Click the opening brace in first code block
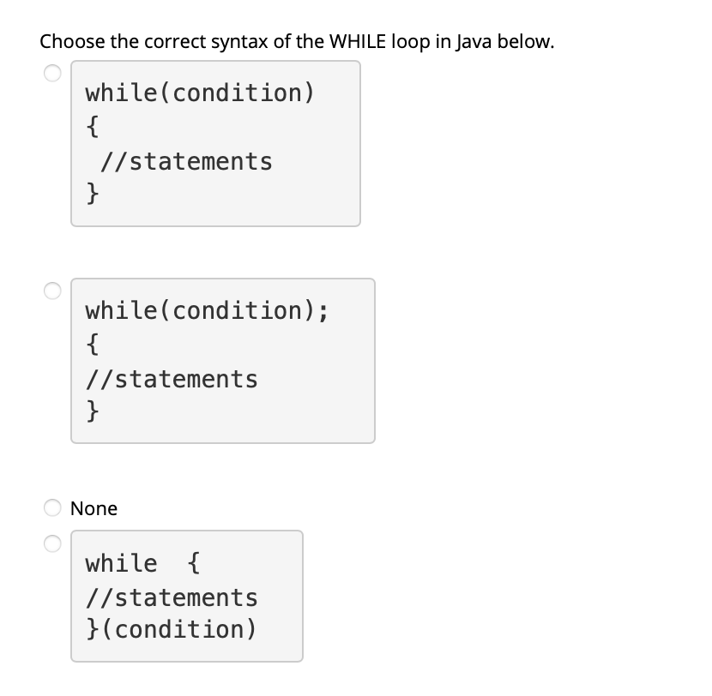 coord(90,126)
